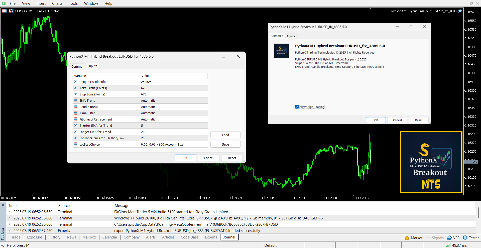This screenshot has width=481, height=248.
Task: Open the Experts tab in Toolbox
Action: coord(211,237)
